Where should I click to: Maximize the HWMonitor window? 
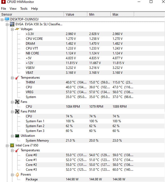tap(151, 2)
